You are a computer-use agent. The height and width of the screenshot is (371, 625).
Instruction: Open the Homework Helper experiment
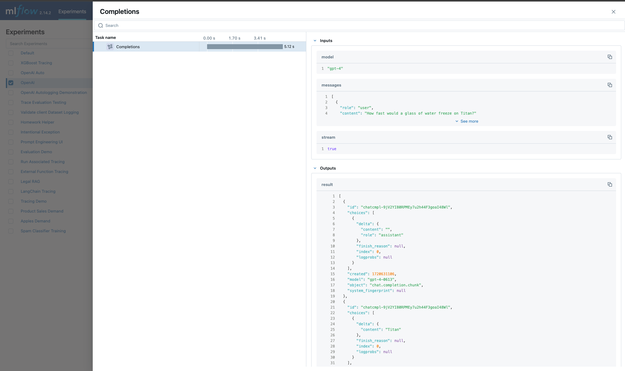tap(37, 122)
